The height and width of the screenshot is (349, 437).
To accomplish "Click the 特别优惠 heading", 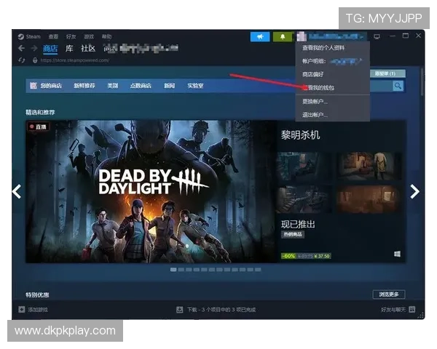I will click(37, 294).
